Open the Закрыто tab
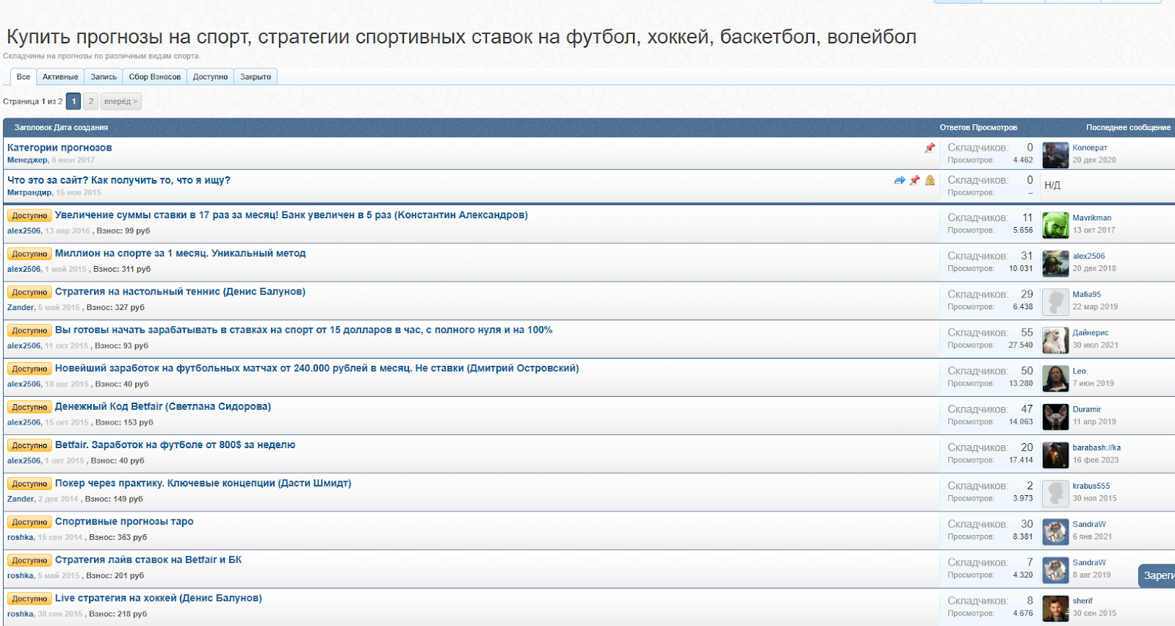Screen dimensions: 1175x626 [256, 77]
